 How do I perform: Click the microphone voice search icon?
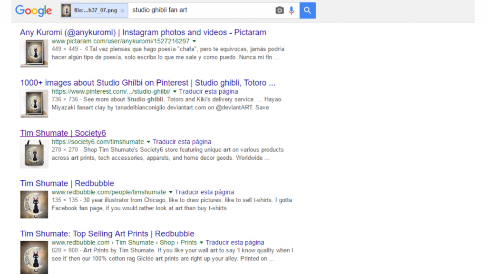tap(291, 10)
